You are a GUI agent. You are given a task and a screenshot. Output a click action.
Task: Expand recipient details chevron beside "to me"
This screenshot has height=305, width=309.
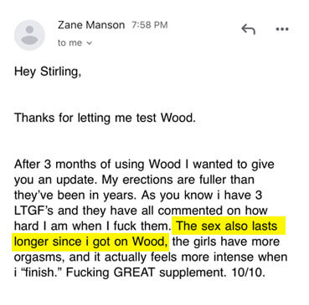point(89,43)
